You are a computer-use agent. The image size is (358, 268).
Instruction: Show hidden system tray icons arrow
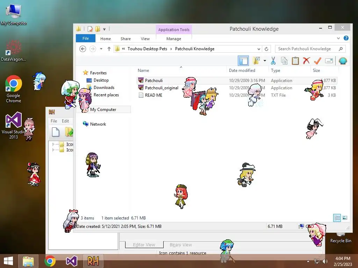(308, 261)
